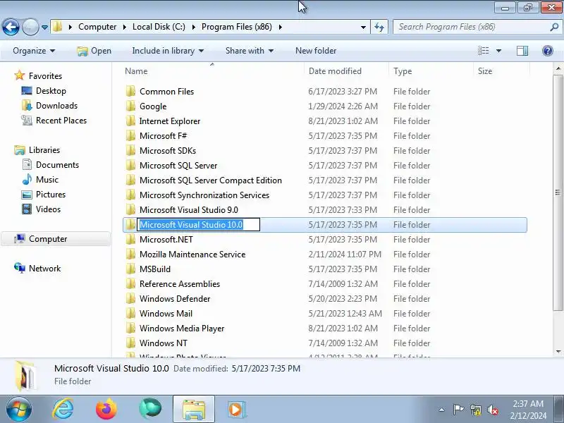Select Local Disk (C:) breadcrumb
The width and height of the screenshot is (564, 423).
coord(159,27)
